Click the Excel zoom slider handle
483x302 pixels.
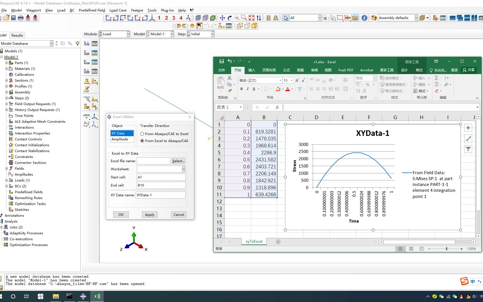[x=446, y=249]
